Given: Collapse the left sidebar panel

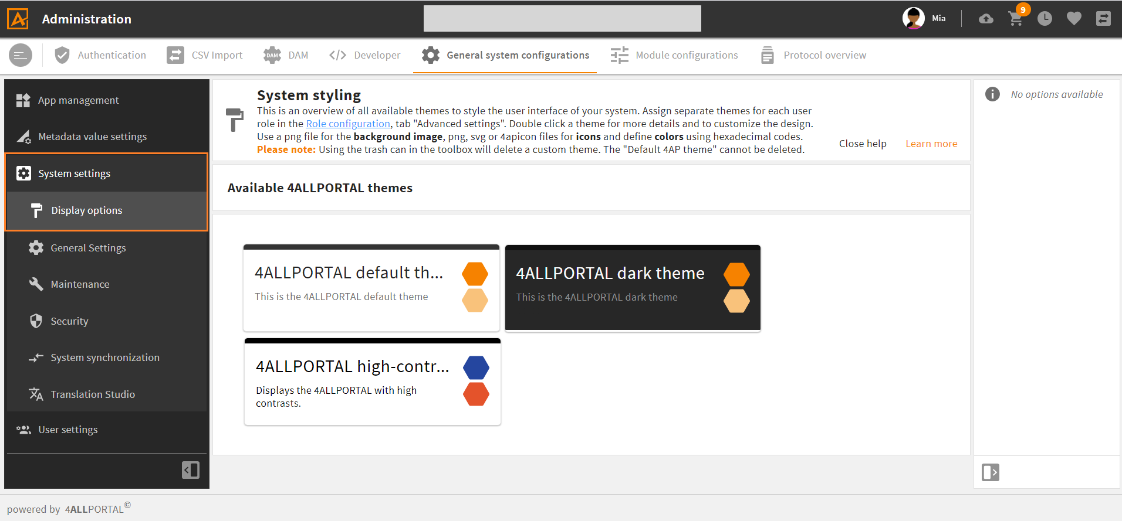Looking at the screenshot, I should (x=191, y=470).
